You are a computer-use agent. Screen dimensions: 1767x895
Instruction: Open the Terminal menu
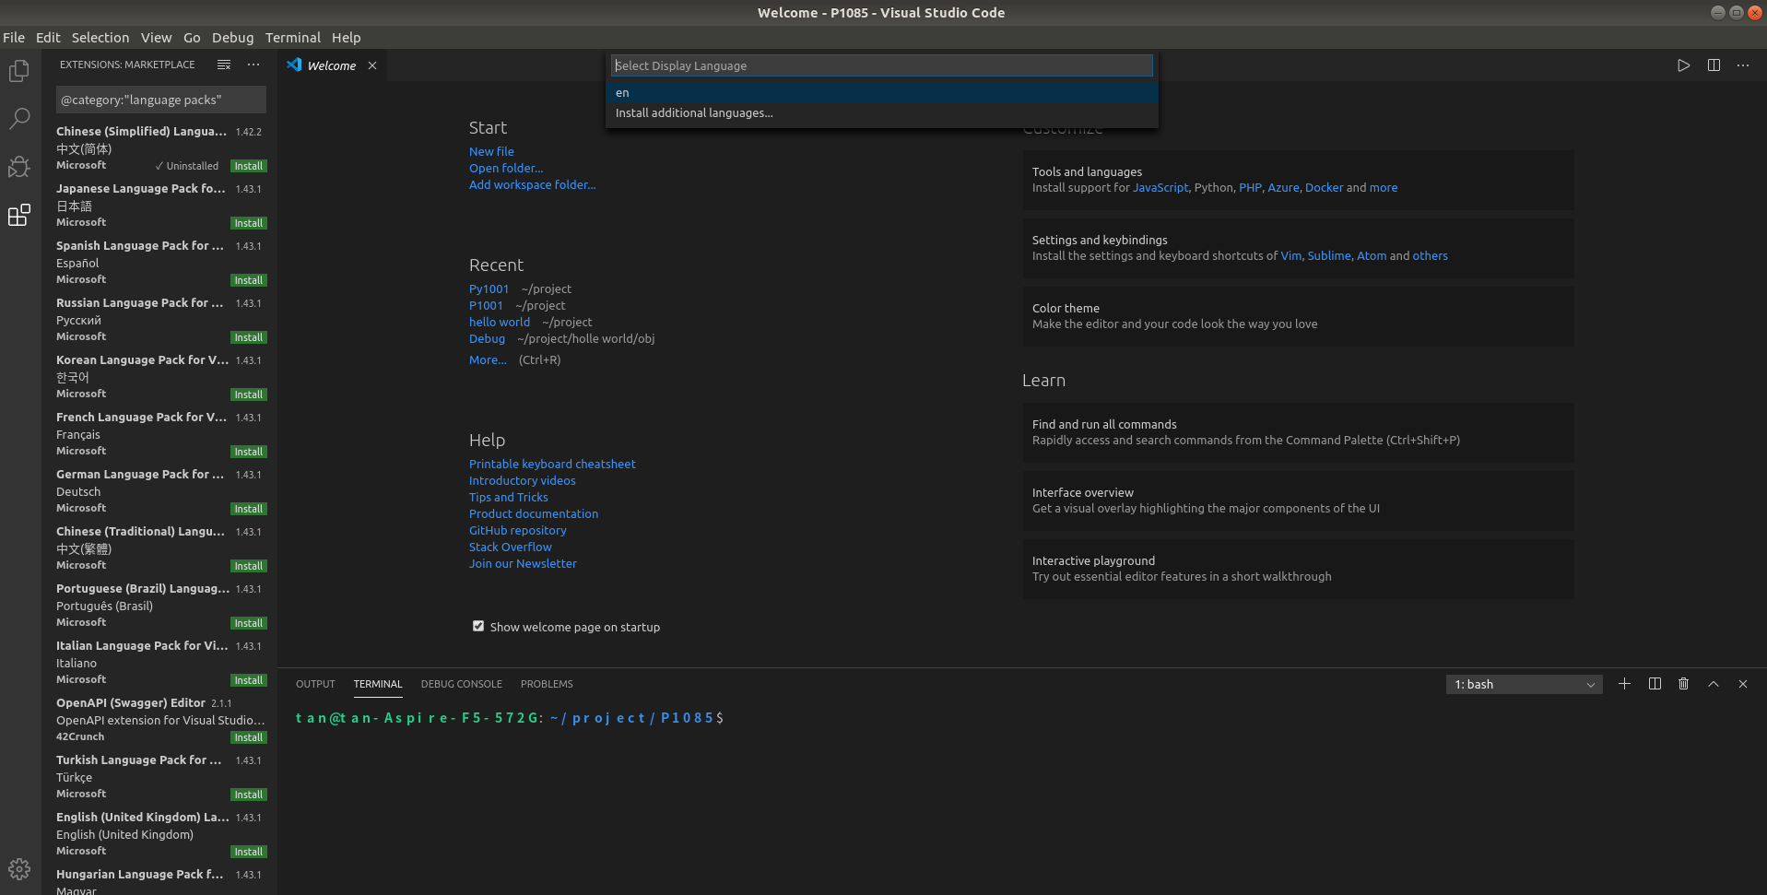pos(292,38)
